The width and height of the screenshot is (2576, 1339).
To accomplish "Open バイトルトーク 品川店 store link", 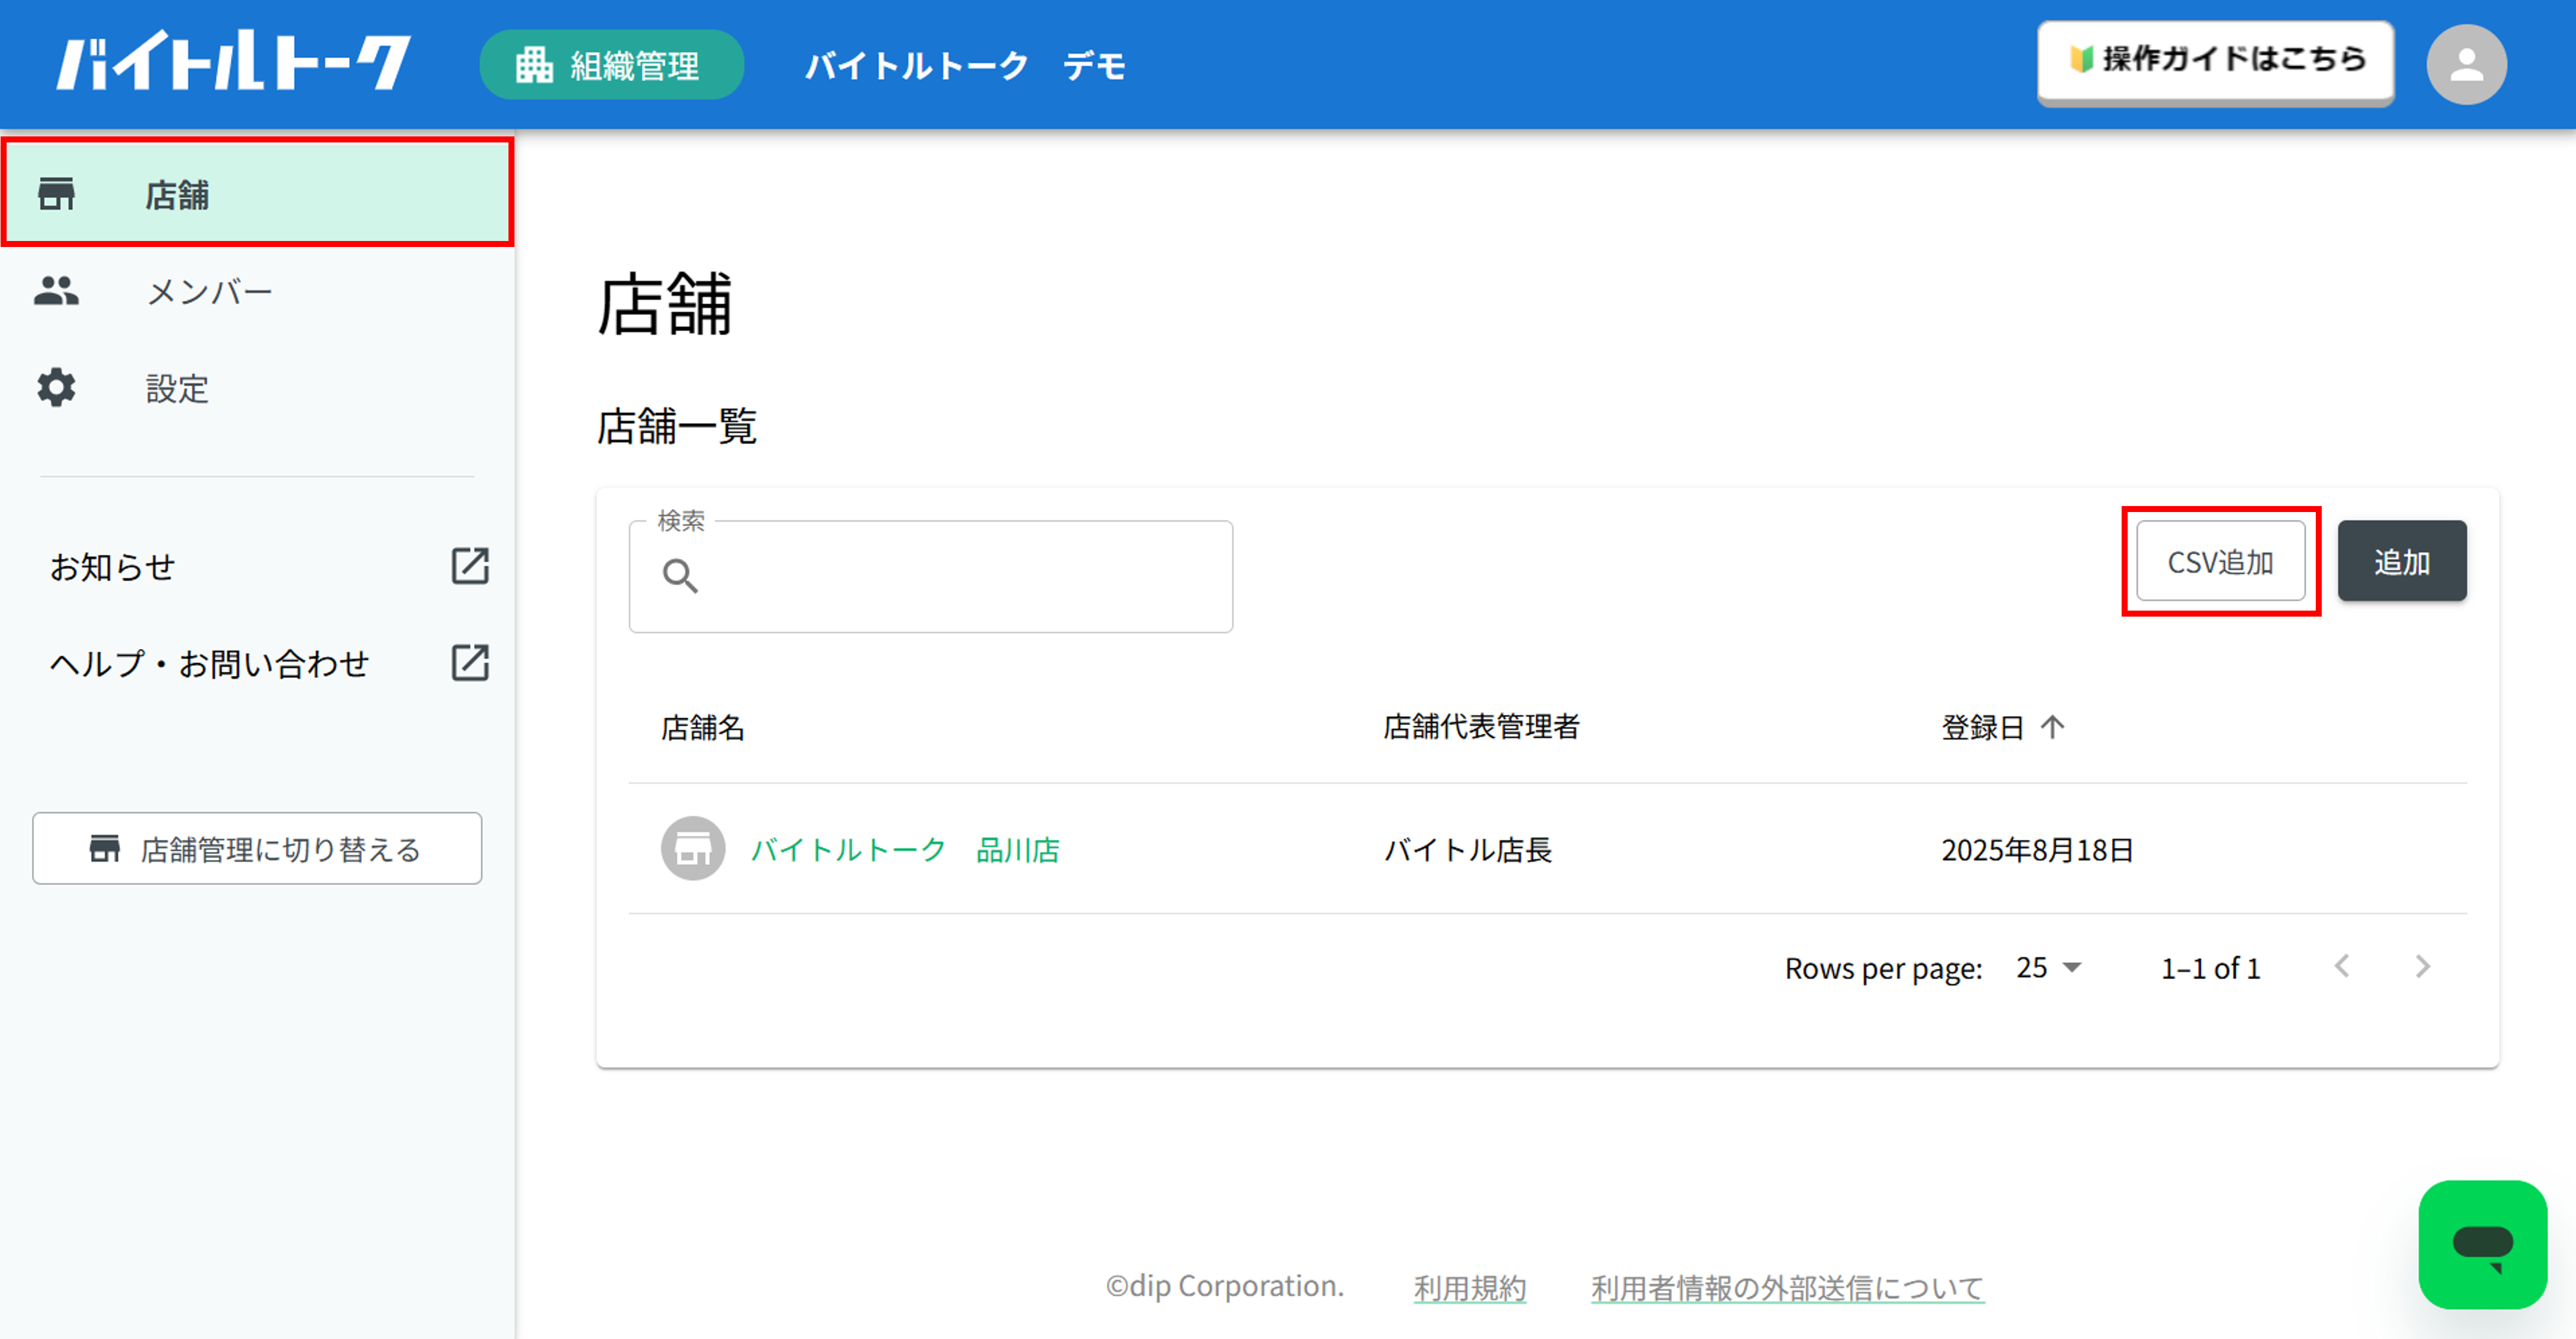I will coord(905,849).
